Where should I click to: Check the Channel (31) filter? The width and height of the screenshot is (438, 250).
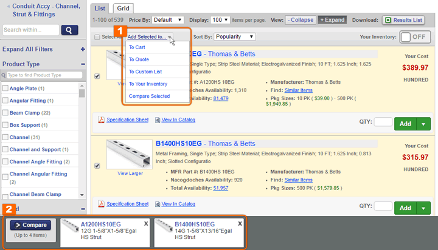coord(5,137)
